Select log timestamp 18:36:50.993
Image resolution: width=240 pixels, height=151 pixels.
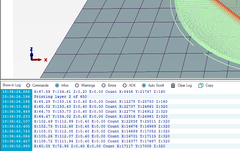click(x=16, y=146)
